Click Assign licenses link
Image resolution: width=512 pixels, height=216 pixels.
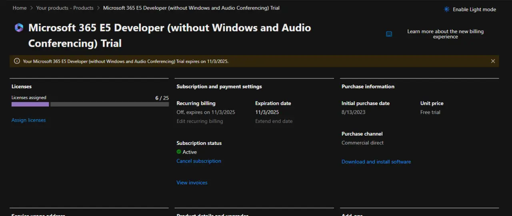click(28, 120)
